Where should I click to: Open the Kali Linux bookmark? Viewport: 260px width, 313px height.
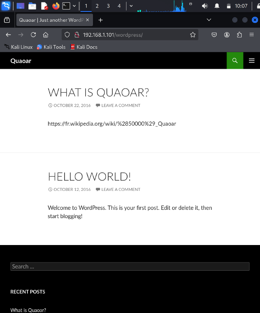coord(18,47)
